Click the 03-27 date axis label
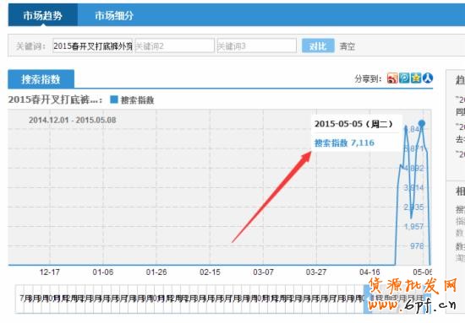This screenshot has width=465, height=323. pyautogui.click(x=316, y=272)
